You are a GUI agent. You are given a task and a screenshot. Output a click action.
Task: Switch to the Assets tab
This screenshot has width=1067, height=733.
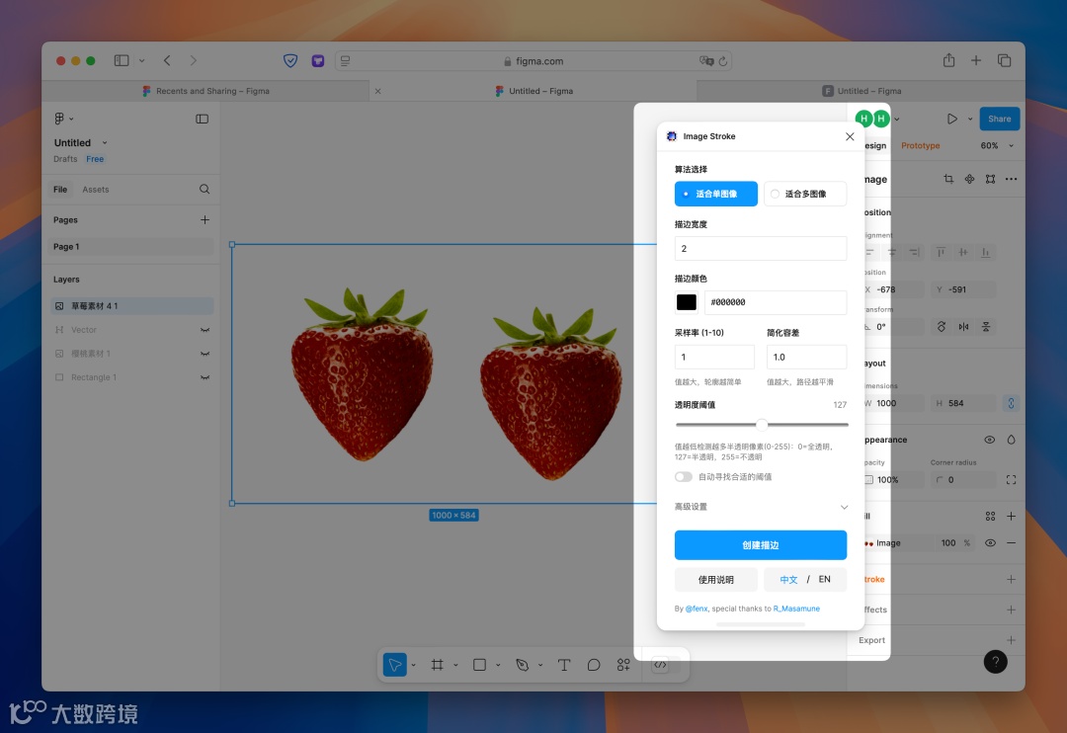pyautogui.click(x=95, y=190)
